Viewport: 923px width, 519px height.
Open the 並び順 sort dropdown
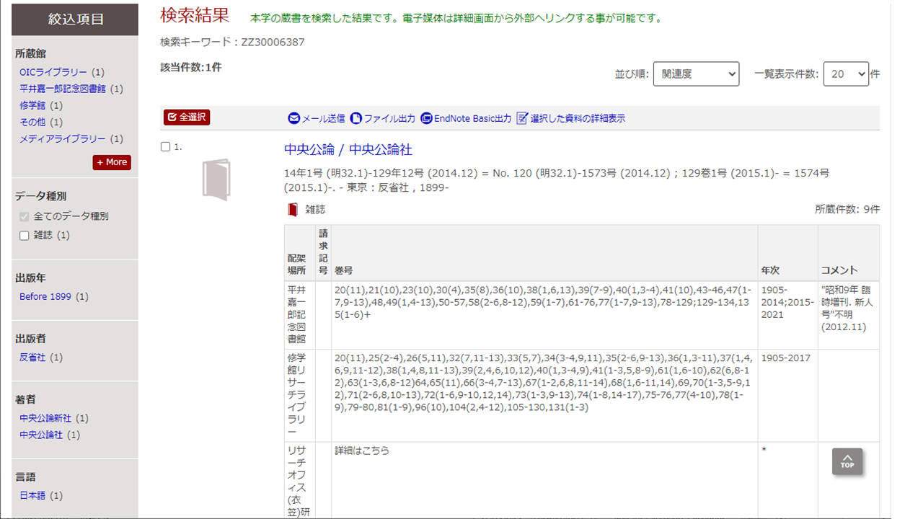pos(696,74)
